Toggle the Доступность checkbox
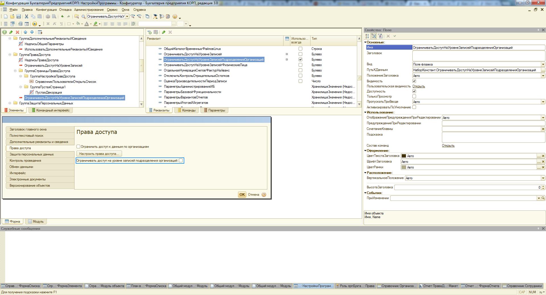 click(414, 91)
